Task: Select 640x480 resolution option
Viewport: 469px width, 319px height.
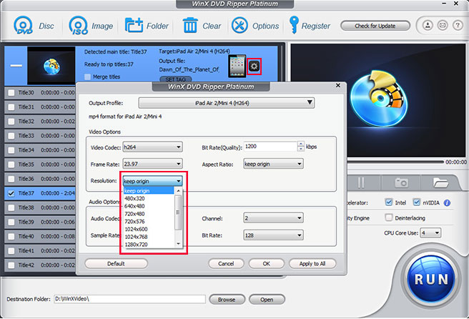Action: 149,206
